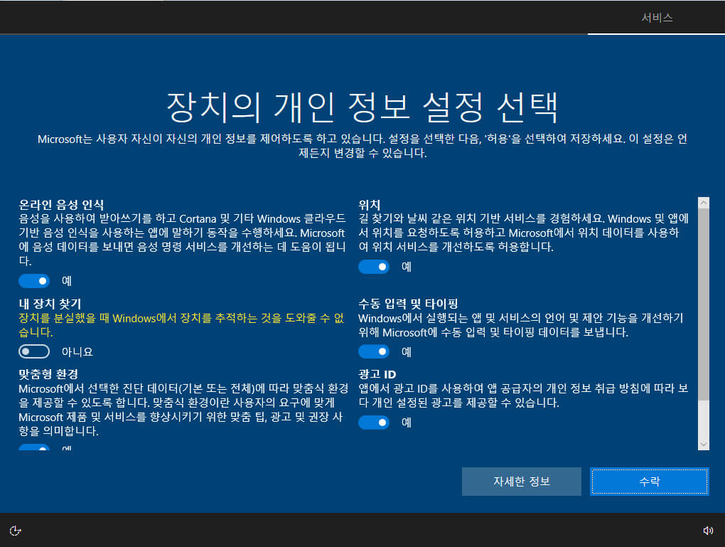The height and width of the screenshot is (547, 725).
Task: Click the 수동 입력 및 타이핑 heading
Action: pyautogui.click(x=408, y=304)
